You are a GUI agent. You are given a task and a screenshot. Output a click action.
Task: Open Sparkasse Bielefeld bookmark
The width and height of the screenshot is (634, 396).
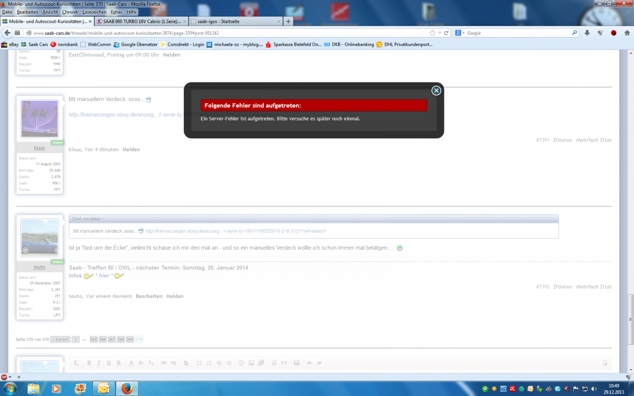[x=294, y=45]
